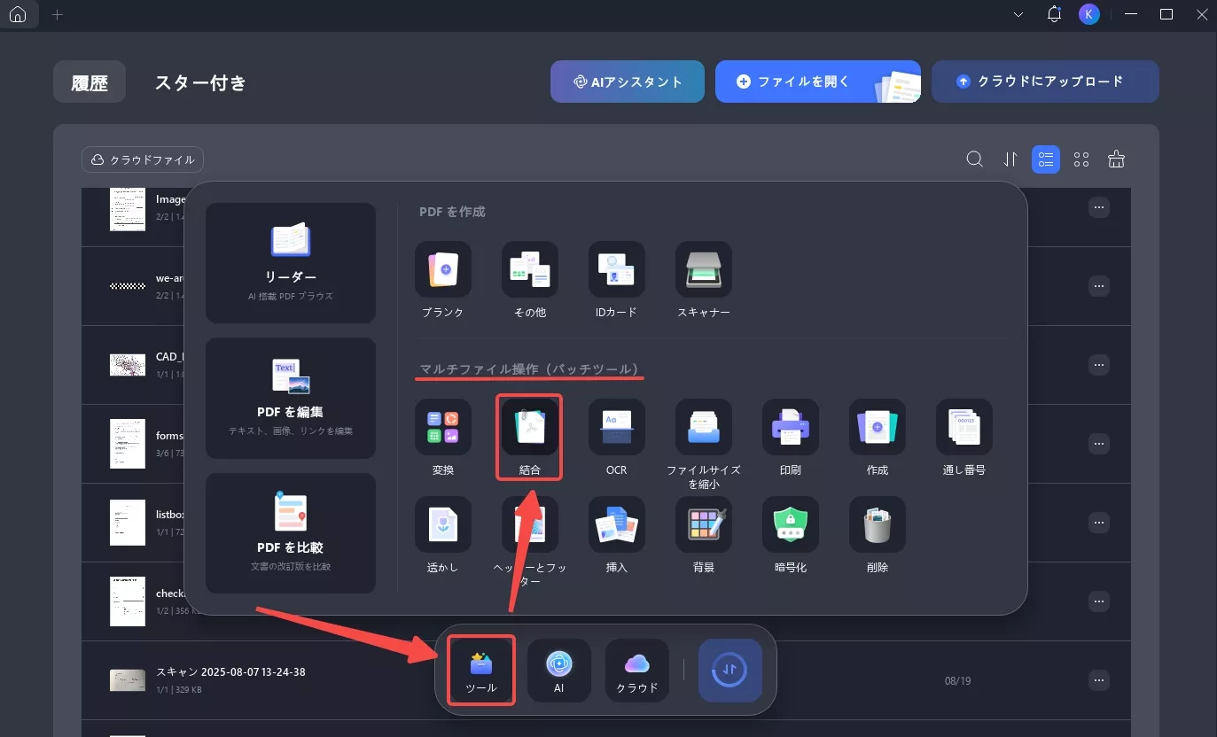
Task: Open the PDF を編集 card
Action: (x=291, y=398)
